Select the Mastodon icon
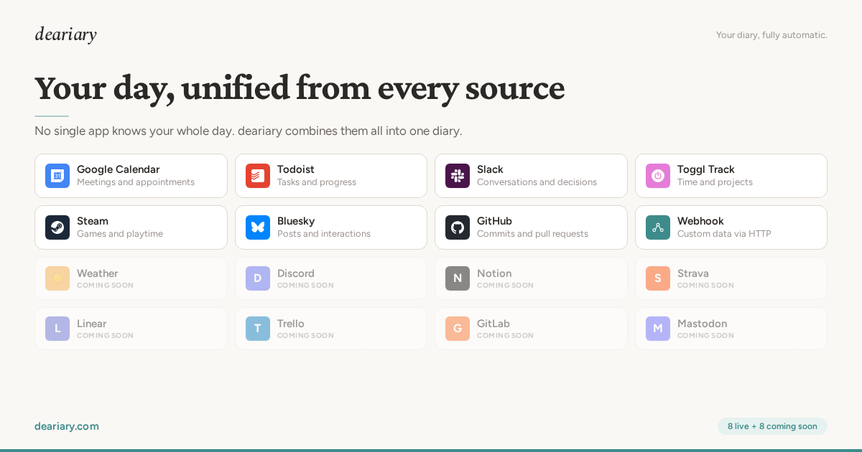This screenshot has height=452, width=862. pyautogui.click(x=658, y=329)
